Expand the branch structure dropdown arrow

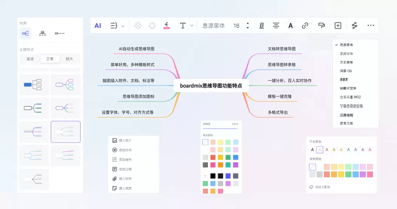[x=122, y=26]
